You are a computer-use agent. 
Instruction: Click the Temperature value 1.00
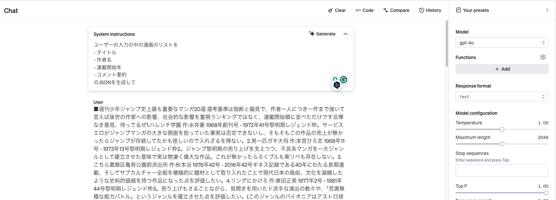pos(543,123)
